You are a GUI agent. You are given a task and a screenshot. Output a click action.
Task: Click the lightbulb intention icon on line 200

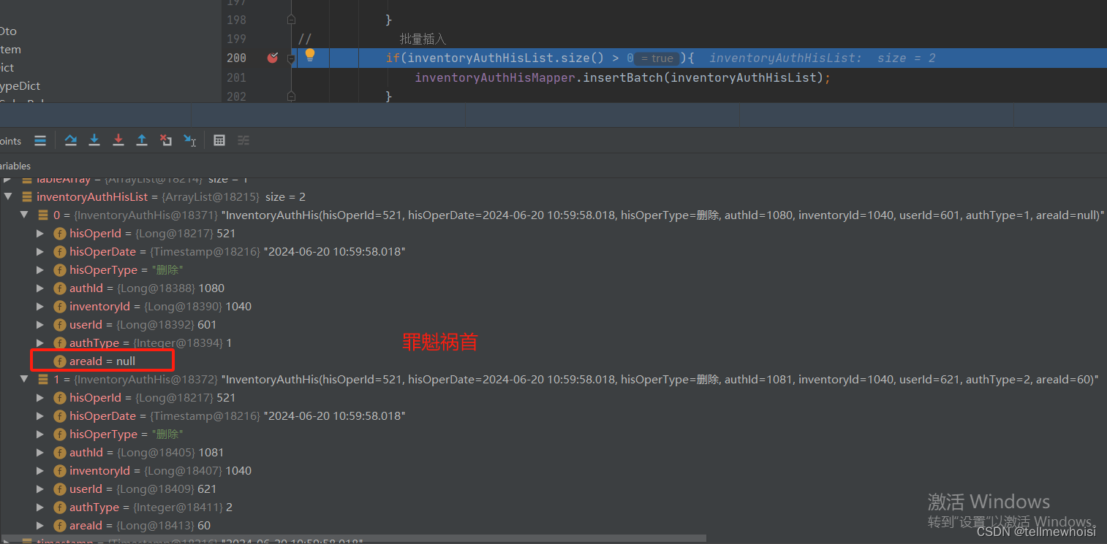tap(310, 58)
